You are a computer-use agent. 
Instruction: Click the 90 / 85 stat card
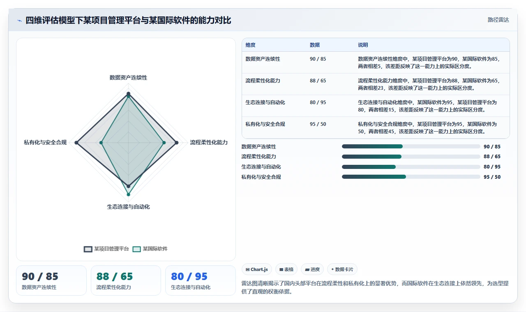[51, 280]
